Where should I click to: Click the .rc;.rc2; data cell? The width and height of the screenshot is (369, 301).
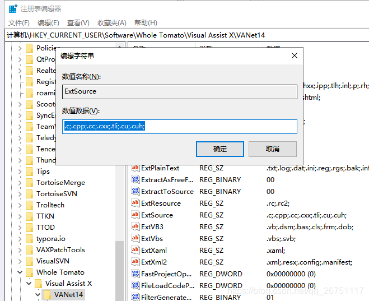278,203
